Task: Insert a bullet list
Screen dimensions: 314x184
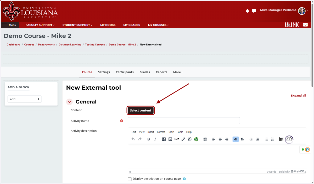Action: click(x=266, y=139)
